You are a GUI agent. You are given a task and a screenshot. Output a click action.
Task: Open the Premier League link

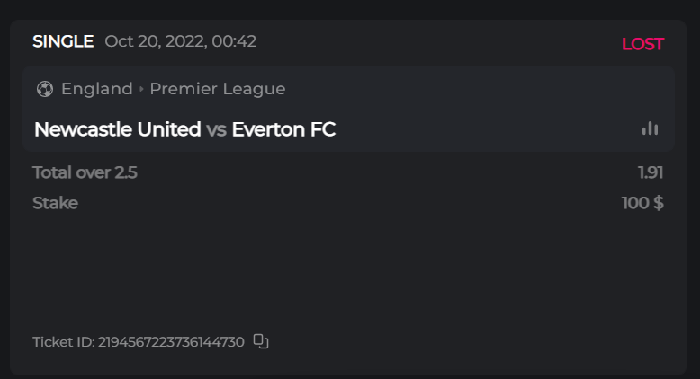coord(218,89)
